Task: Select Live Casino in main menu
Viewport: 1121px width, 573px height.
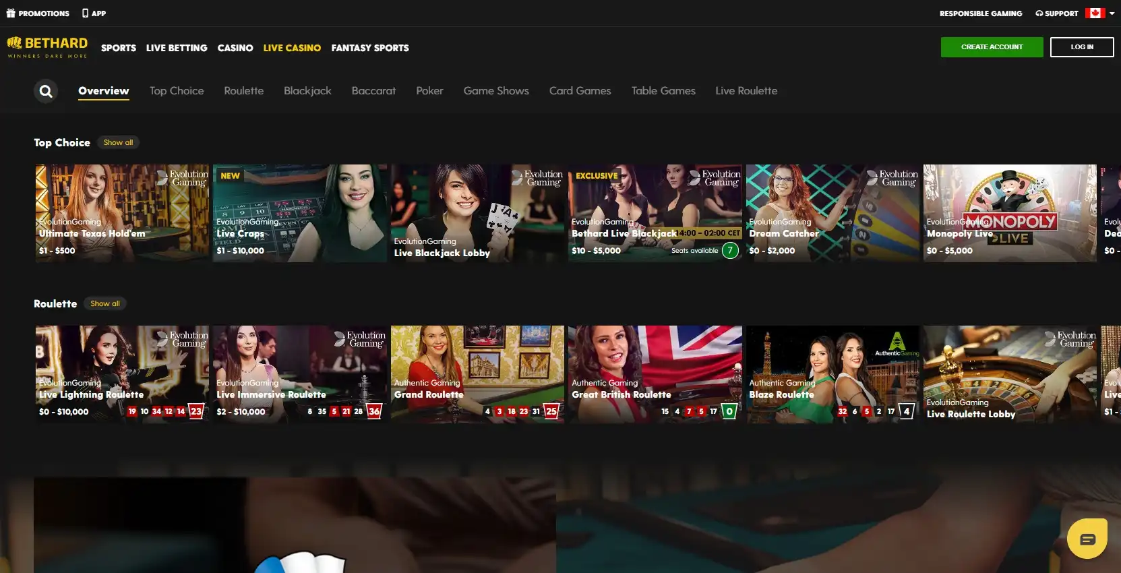Action: click(292, 48)
